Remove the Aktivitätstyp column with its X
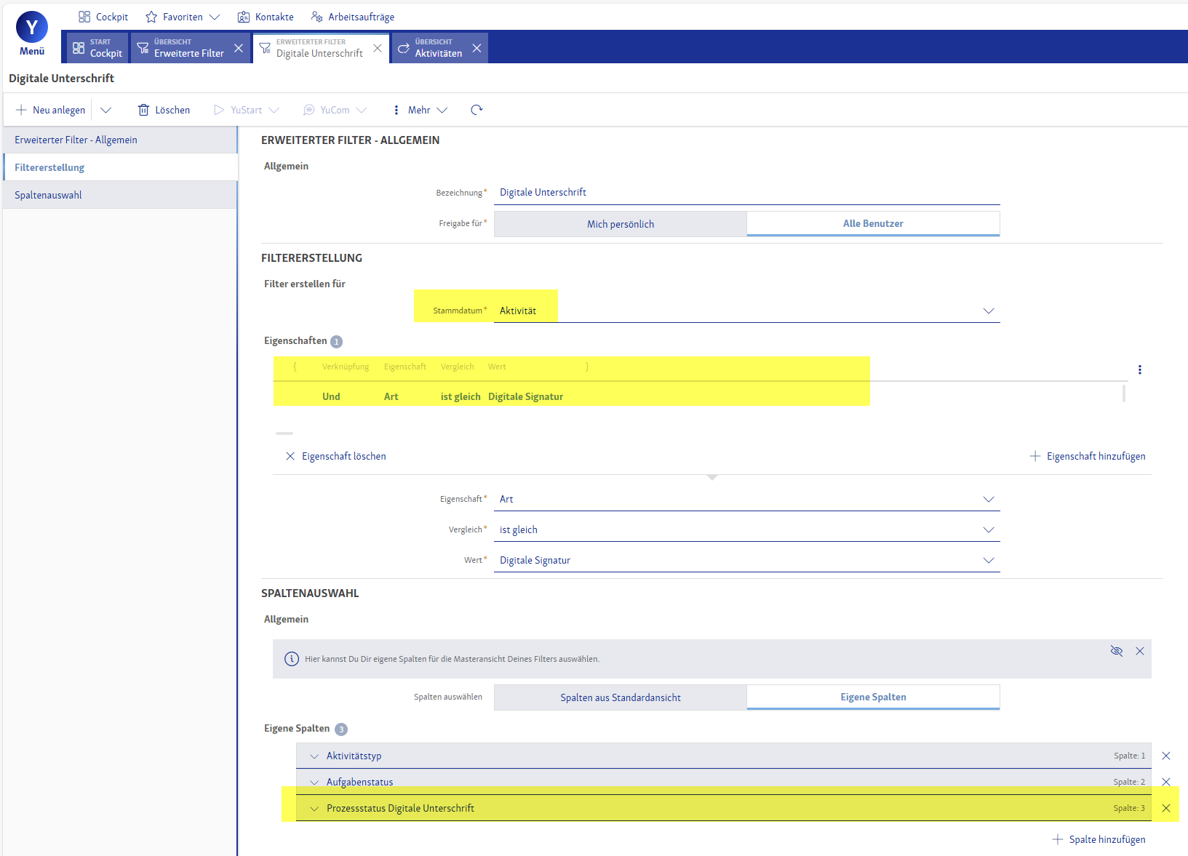1188x856 pixels. click(x=1165, y=756)
